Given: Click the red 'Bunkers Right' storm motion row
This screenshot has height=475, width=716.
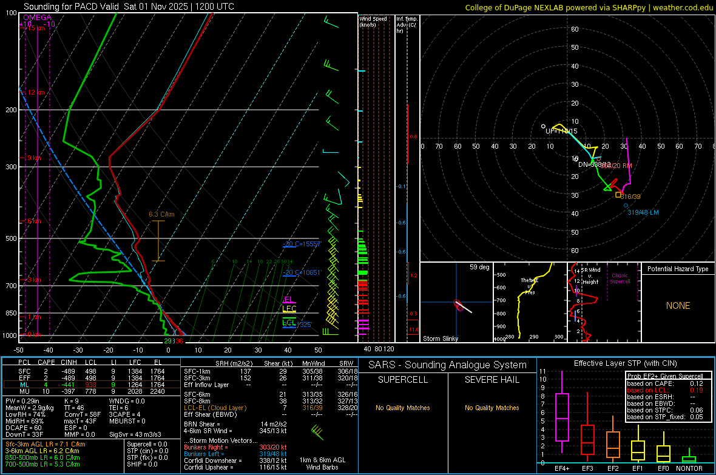Looking at the screenshot, I should 235,447.
